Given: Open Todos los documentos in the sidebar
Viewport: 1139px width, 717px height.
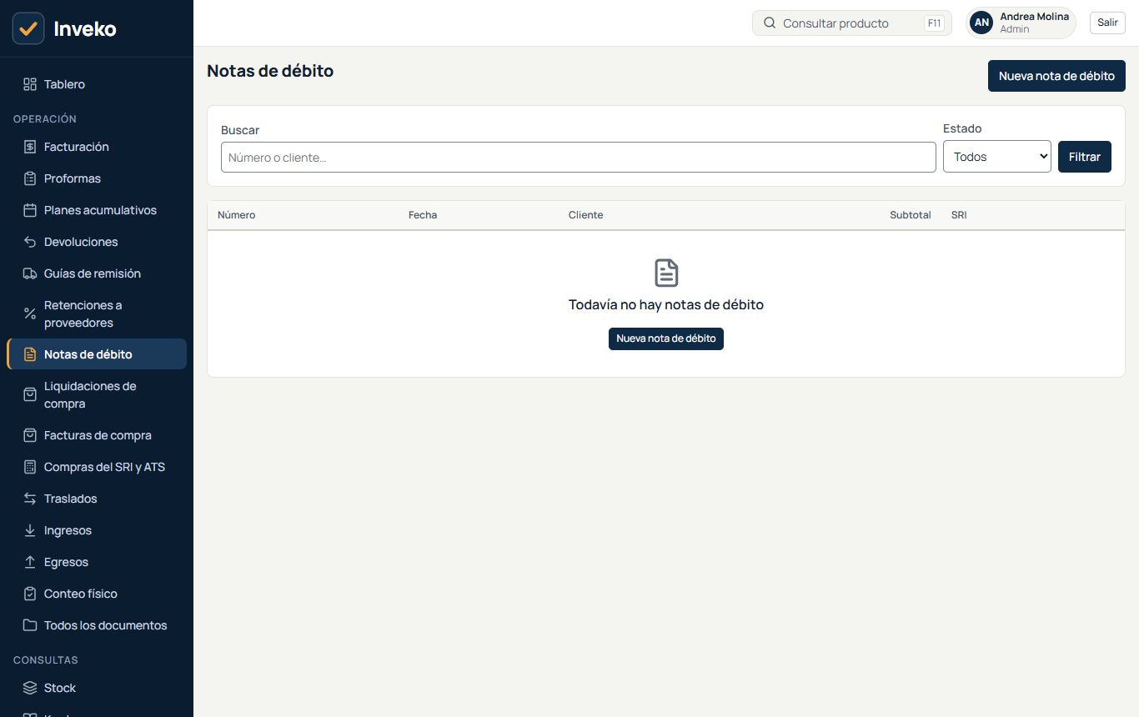Looking at the screenshot, I should (x=97, y=625).
